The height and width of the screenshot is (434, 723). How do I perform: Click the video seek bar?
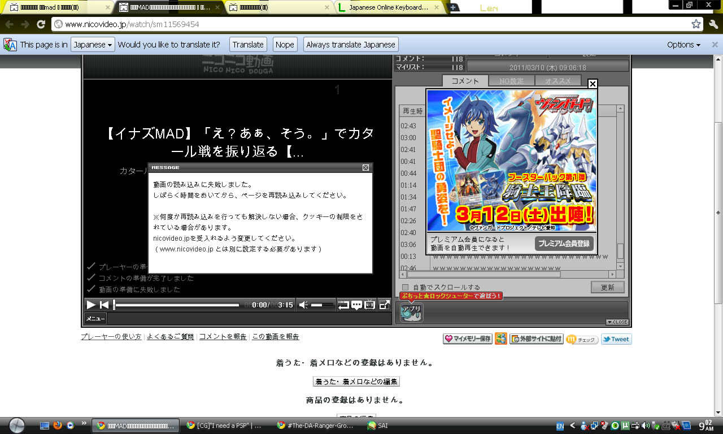(x=177, y=305)
